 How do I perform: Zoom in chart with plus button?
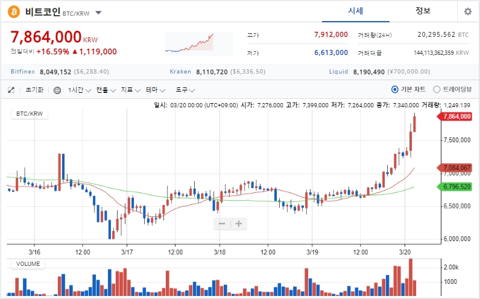[239, 224]
